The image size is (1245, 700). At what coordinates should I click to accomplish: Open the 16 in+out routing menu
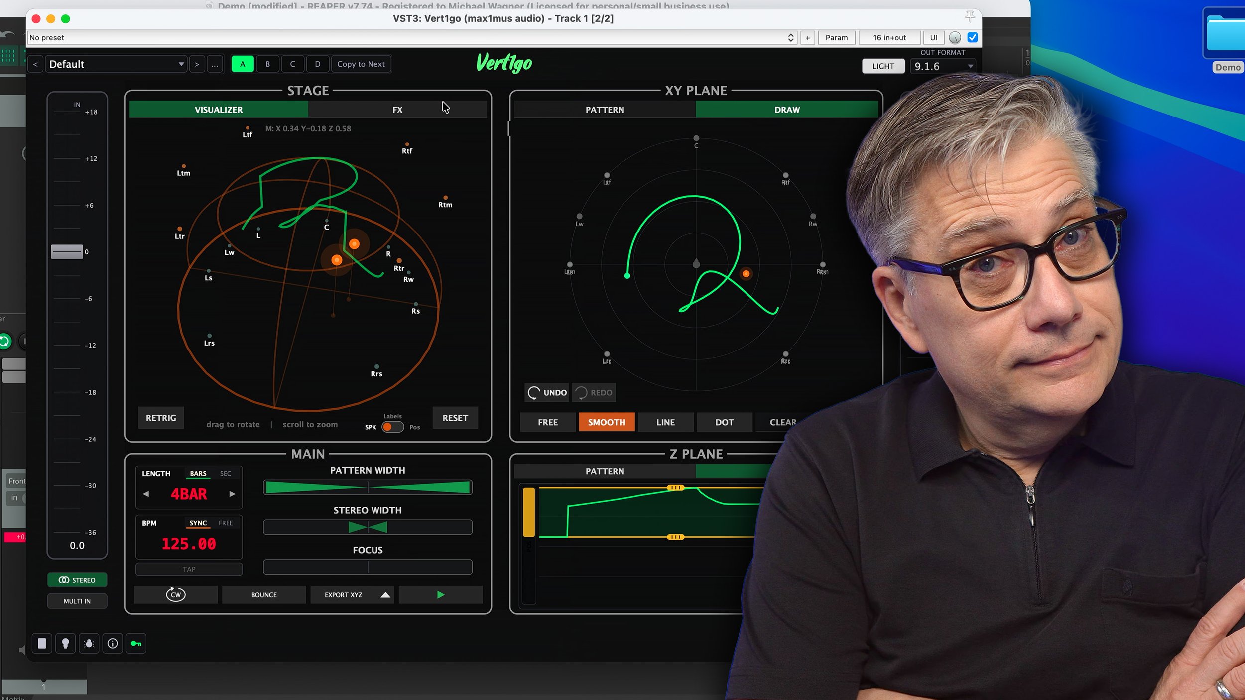[x=889, y=38]
